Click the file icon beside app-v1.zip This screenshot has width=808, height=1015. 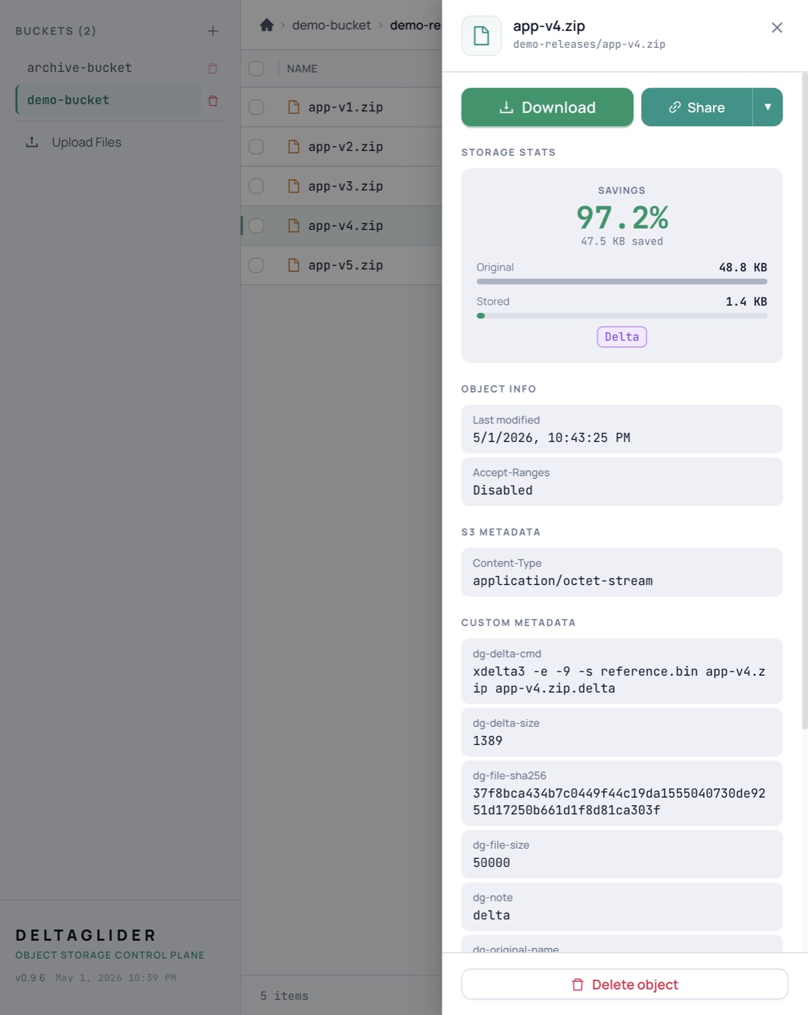(294, 107)
